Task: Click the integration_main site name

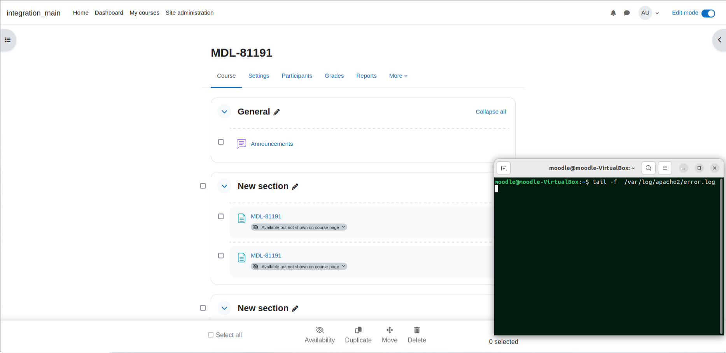Action: point(33,13)
